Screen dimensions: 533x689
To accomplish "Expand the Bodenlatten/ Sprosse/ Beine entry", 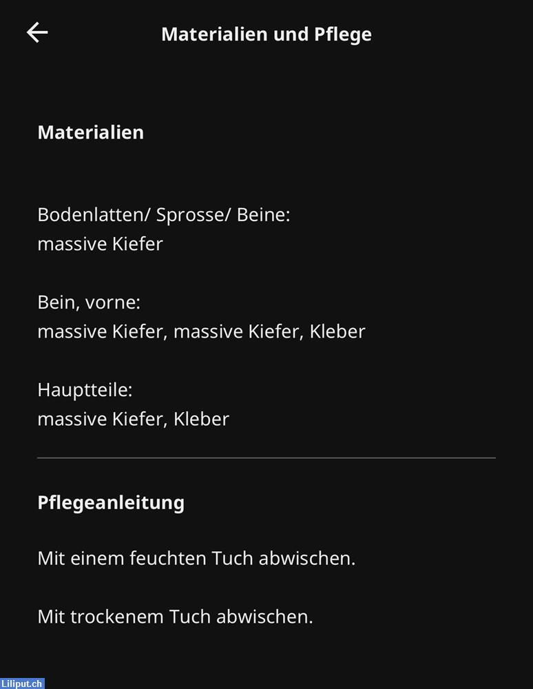I will click(164, 214).
